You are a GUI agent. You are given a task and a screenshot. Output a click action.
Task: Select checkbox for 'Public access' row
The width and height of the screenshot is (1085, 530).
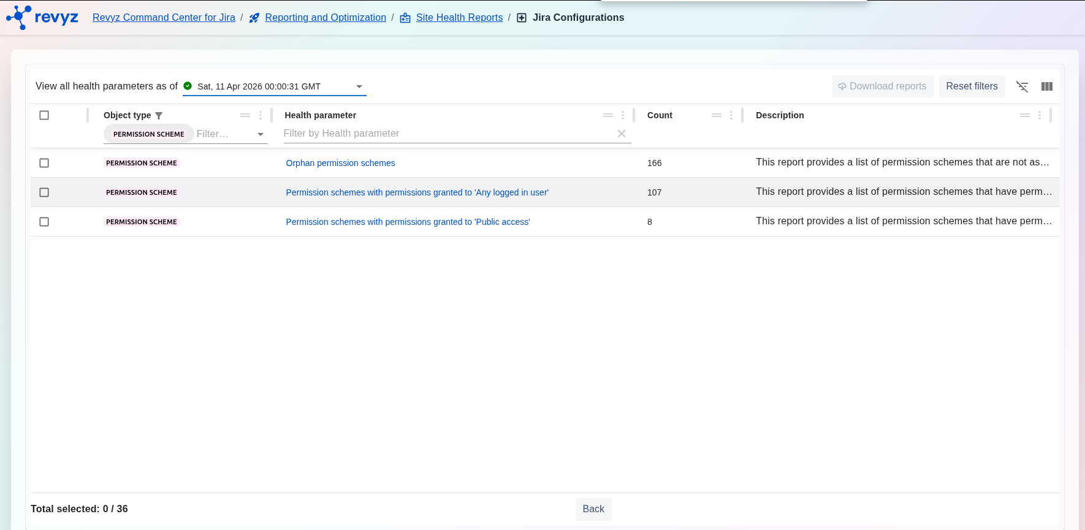[x=44, y=222]
